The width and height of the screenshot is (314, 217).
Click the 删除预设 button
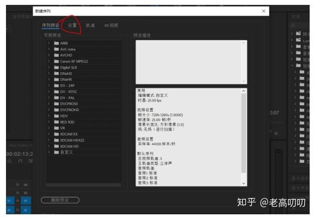60,200
